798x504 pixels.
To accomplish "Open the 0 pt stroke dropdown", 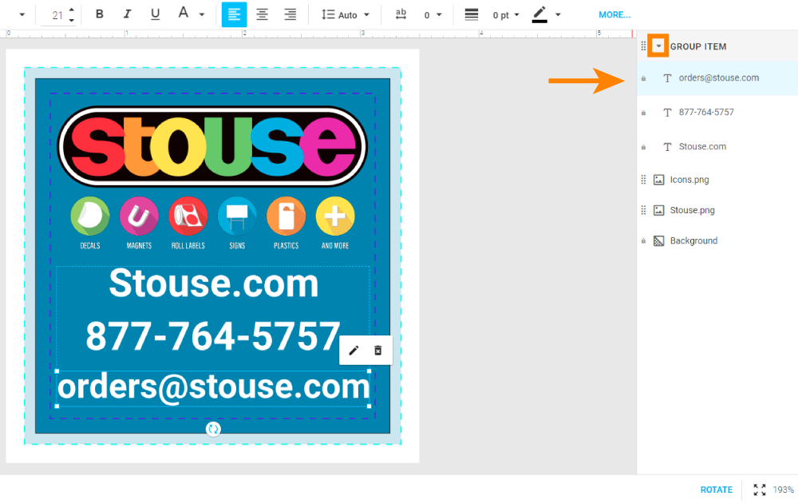I will (506, 15).
